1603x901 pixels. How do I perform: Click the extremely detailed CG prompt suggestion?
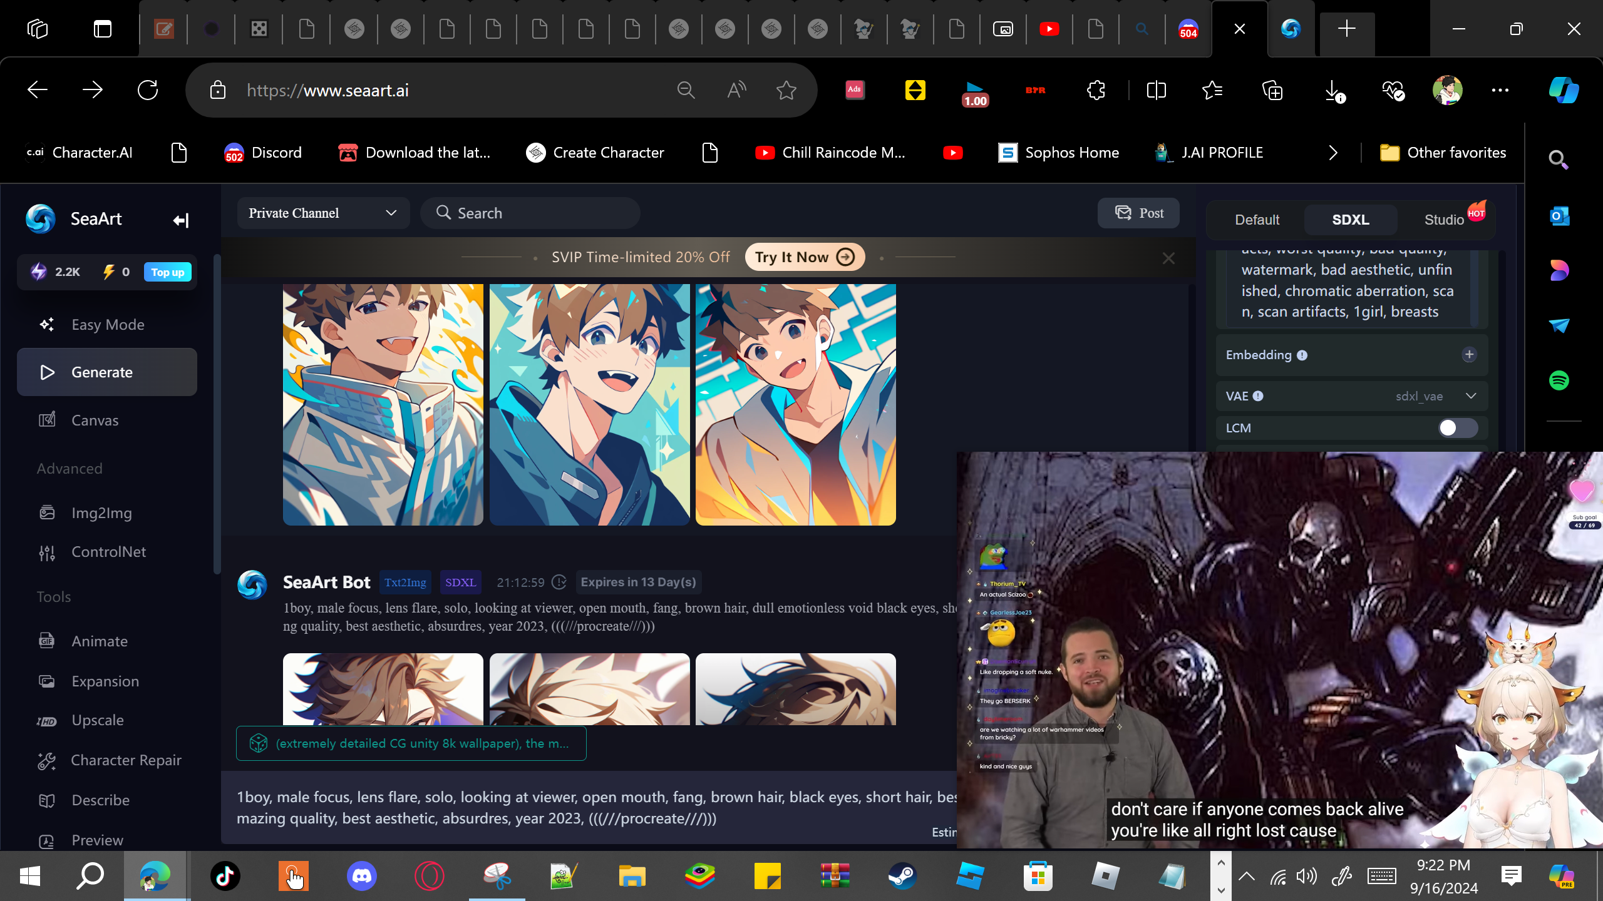point(411,743)
